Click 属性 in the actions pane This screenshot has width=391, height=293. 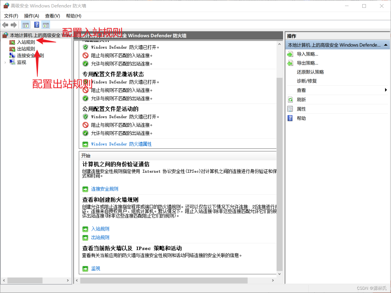pyautogui.click(x=301, y=109)
